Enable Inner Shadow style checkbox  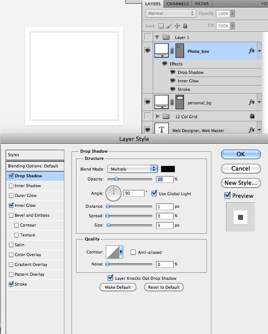coord(11,186)
